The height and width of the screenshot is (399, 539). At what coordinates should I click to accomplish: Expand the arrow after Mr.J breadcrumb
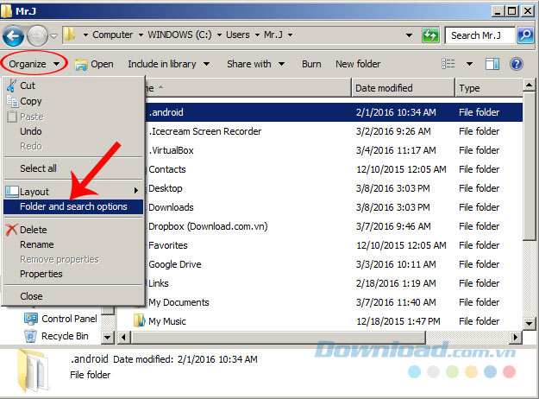[x=290, y=35]
